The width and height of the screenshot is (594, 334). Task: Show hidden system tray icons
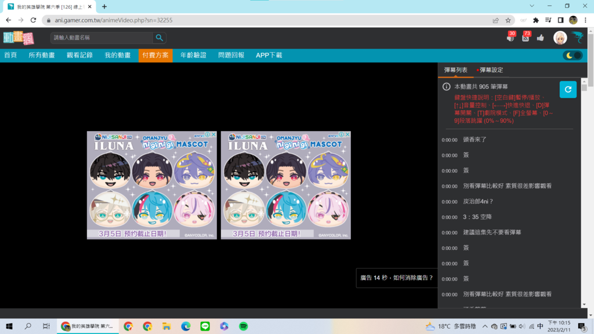pyautogui.click(x=485, y=326)
